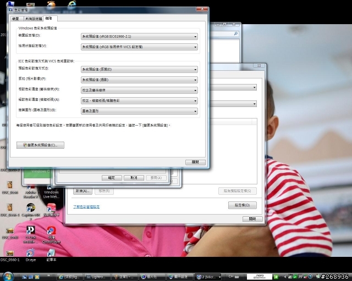This screenshot has width=352, height=281.
Task: Open the 裝置設定檔(D) dropdown
Action: [139, 36]
